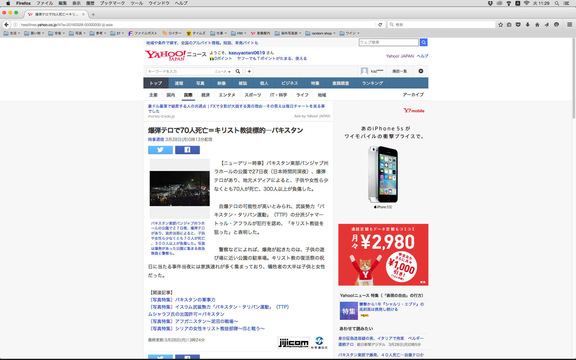Open the パキスタンの軍事力 related article link
Viewport: 576px width, 360px height.
195,300
